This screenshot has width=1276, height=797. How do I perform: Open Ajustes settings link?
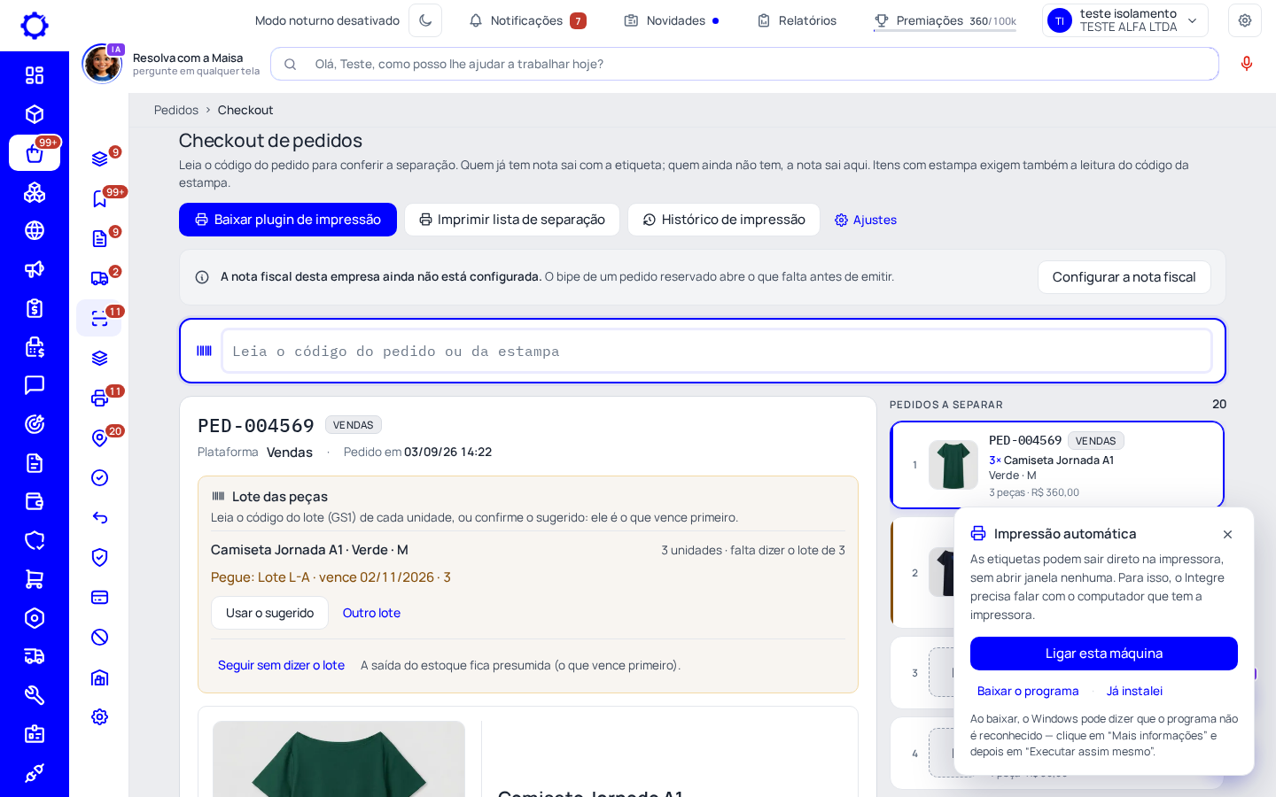coord(866,220)
